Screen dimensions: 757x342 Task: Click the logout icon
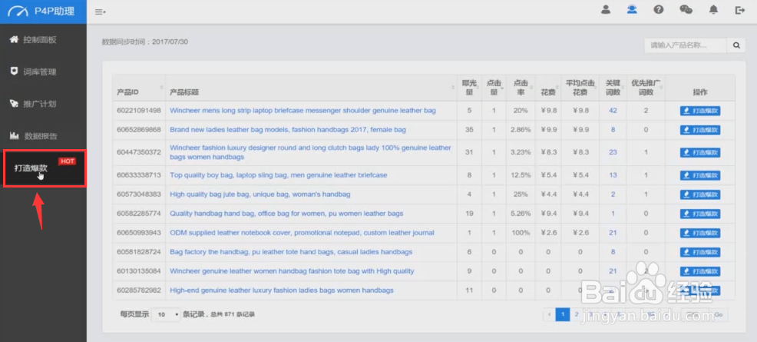coord(740,10)
